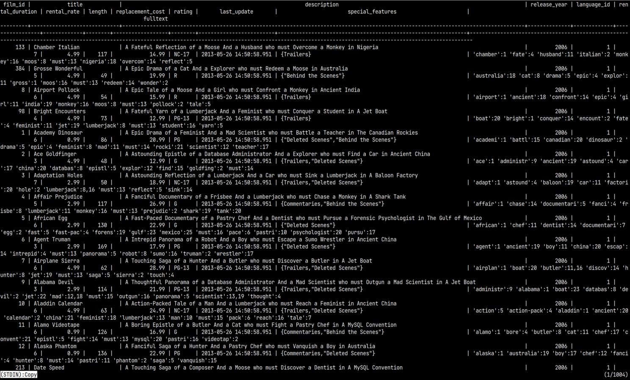Click the {"Deleted Scenes","Behind the Scenes"} value
Screen dimensions: 630x380
(339, 140)
